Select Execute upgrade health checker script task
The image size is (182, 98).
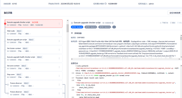(34, 58)
